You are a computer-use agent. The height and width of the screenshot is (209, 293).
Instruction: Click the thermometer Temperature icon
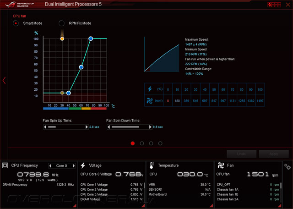pyautogui.click(x=152, y=165)
